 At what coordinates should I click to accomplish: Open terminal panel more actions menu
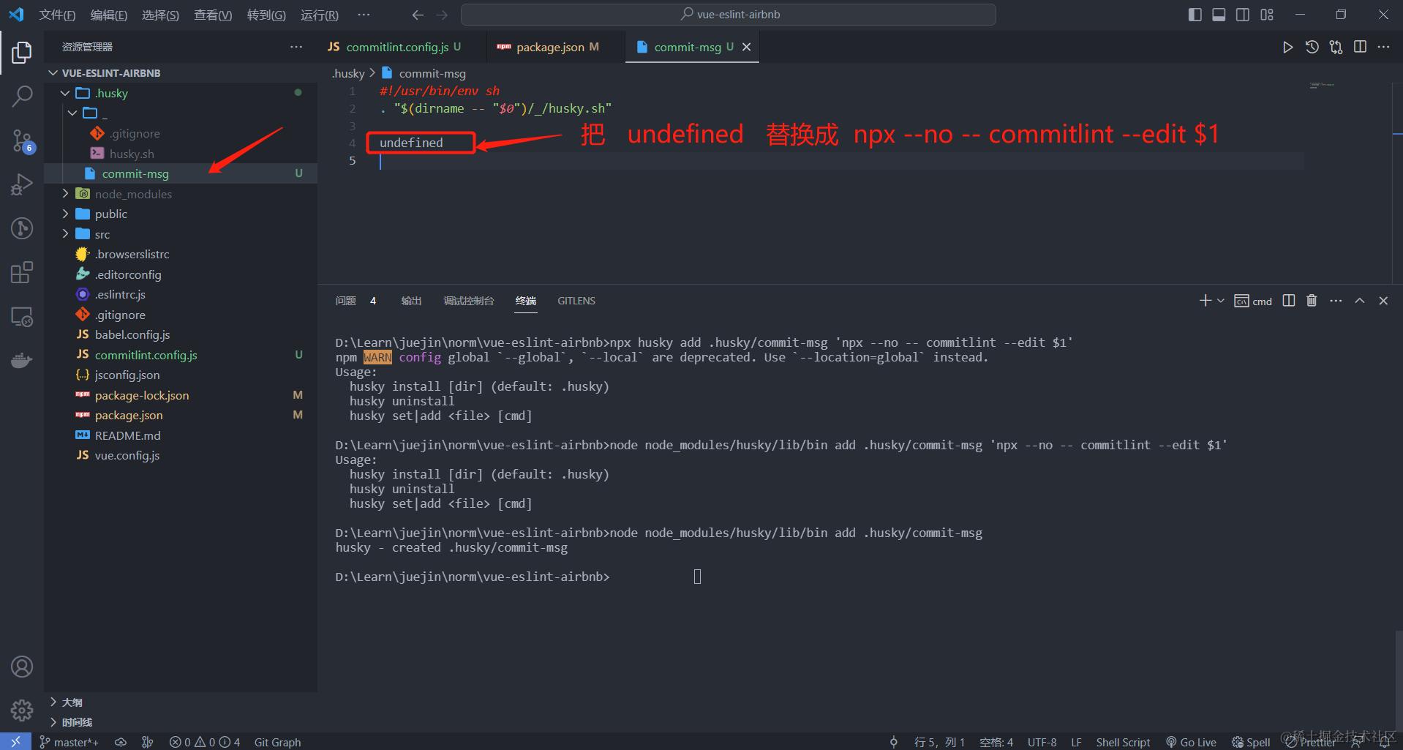tap(1336, 301)
